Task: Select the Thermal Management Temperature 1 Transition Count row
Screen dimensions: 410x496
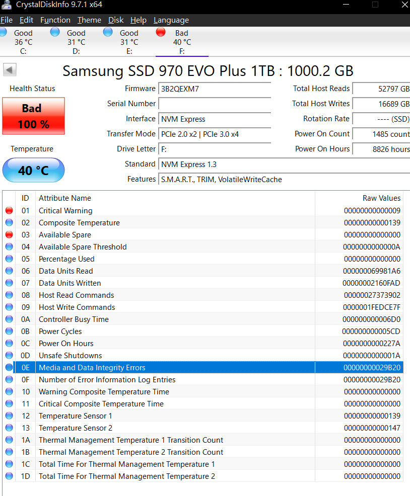Action: coord(203,440)
